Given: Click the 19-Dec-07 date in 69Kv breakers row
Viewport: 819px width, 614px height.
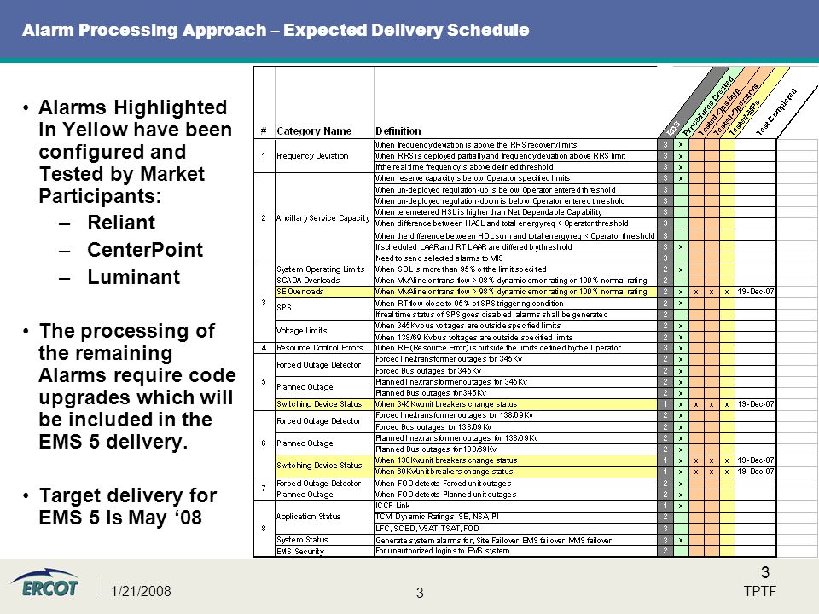Looking at the screenshot, I should click(x=755, y=472).
